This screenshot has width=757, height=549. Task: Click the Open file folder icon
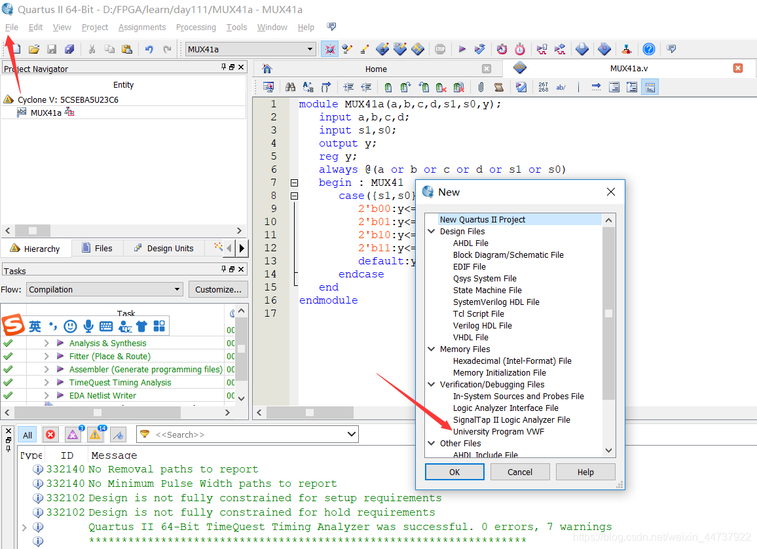pos(34,49)
